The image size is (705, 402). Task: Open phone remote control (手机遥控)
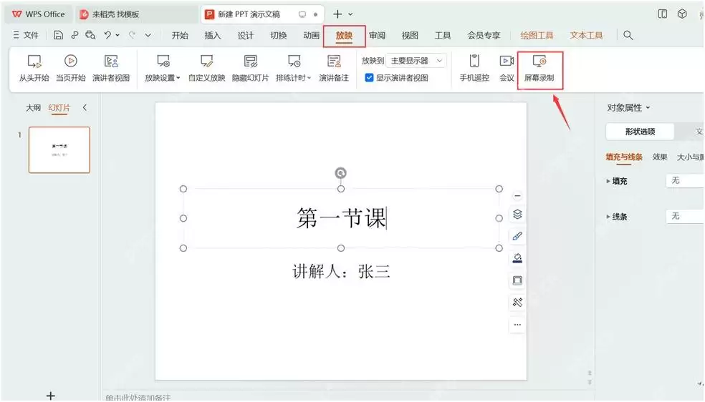pos(474,68)
